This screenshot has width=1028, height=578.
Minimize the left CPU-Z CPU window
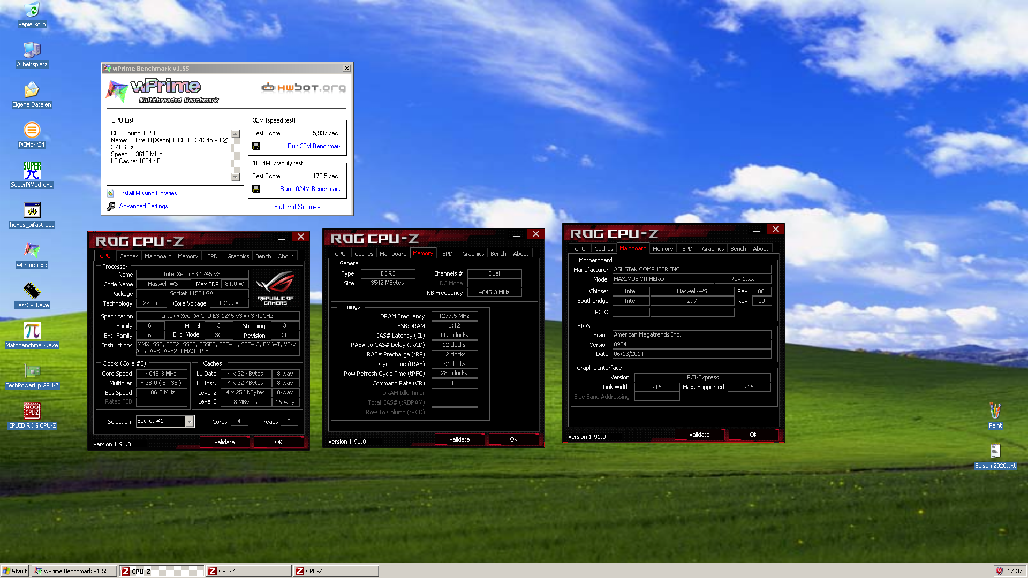[x=282, y=238]
